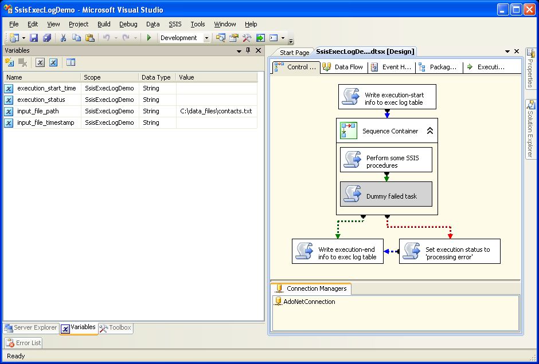Screen dimensions: 539x364
Task: Open the Error List tab
Action: point(24,343)
